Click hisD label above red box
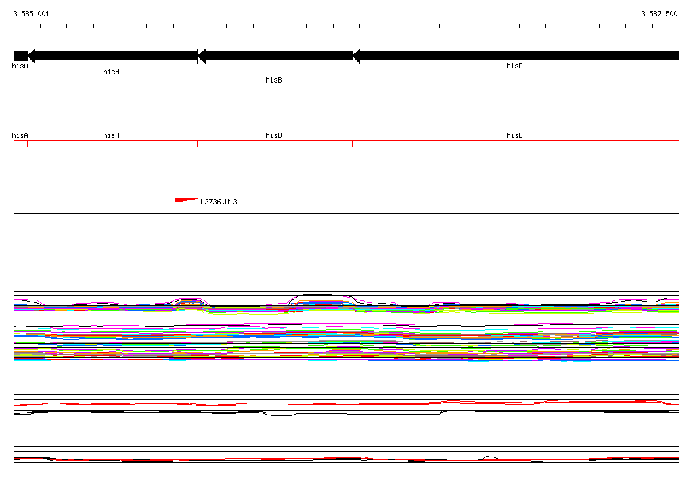 click(x=514, y=135)
